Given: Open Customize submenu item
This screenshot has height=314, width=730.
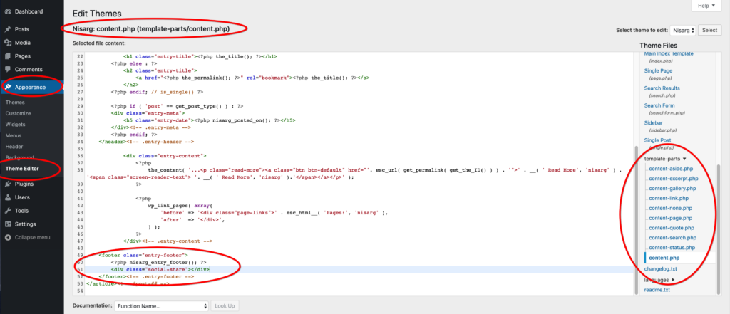Looking at the screenshot, I should click(18, 113).
